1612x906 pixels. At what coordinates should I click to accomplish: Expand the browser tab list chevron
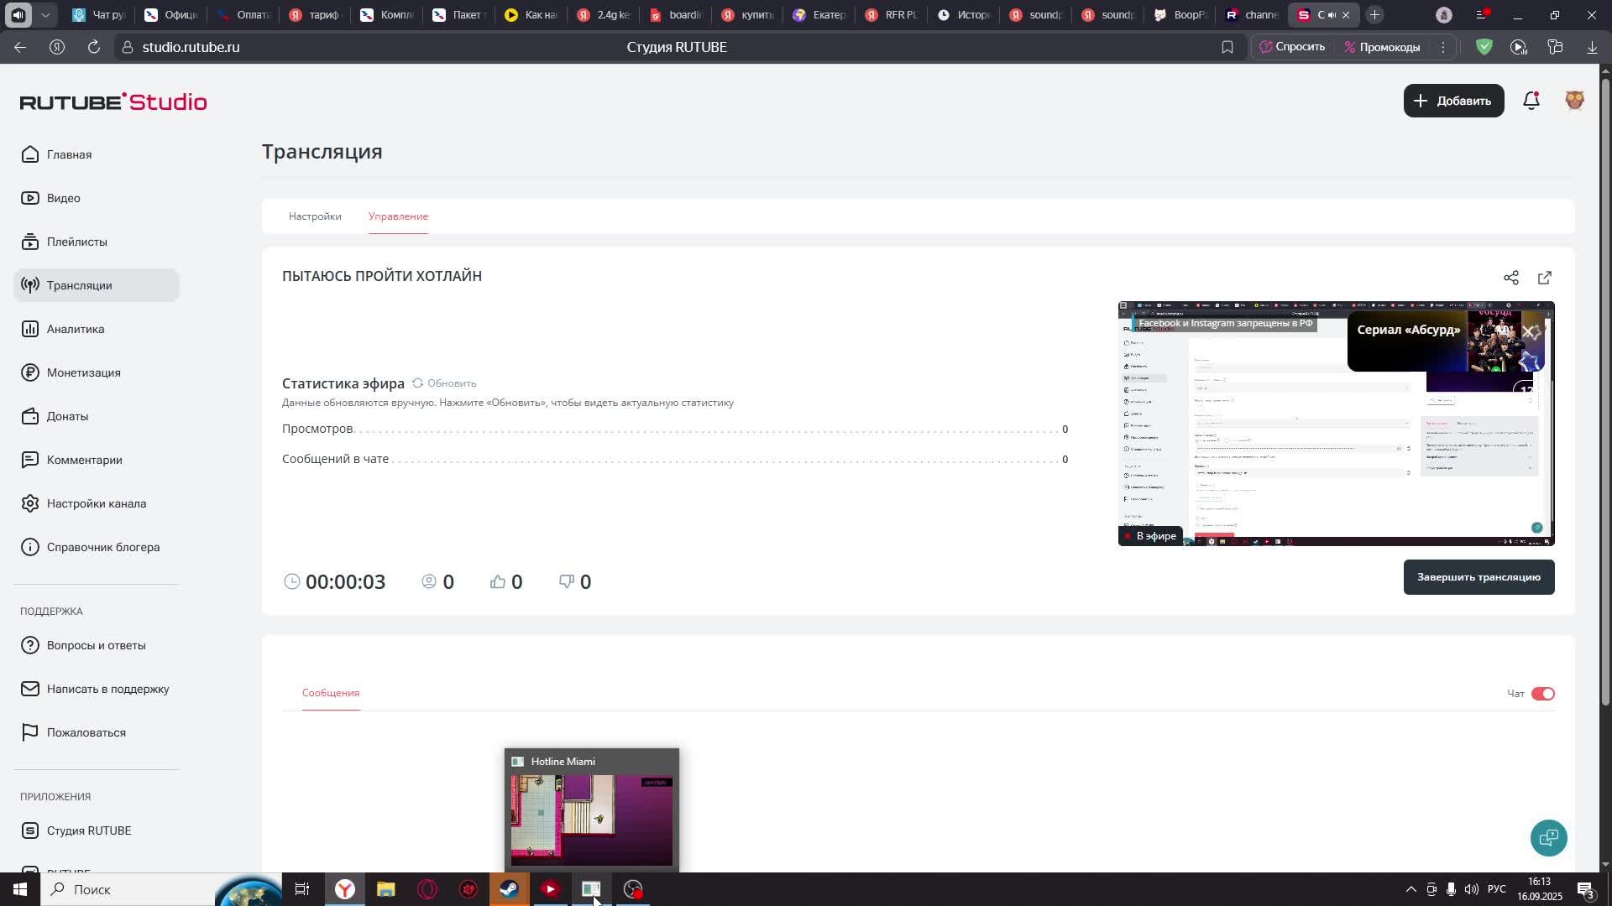[45, 15]
